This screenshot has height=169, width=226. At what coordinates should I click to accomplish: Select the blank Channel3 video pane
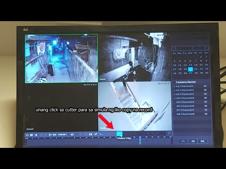(x=61, y=107)
